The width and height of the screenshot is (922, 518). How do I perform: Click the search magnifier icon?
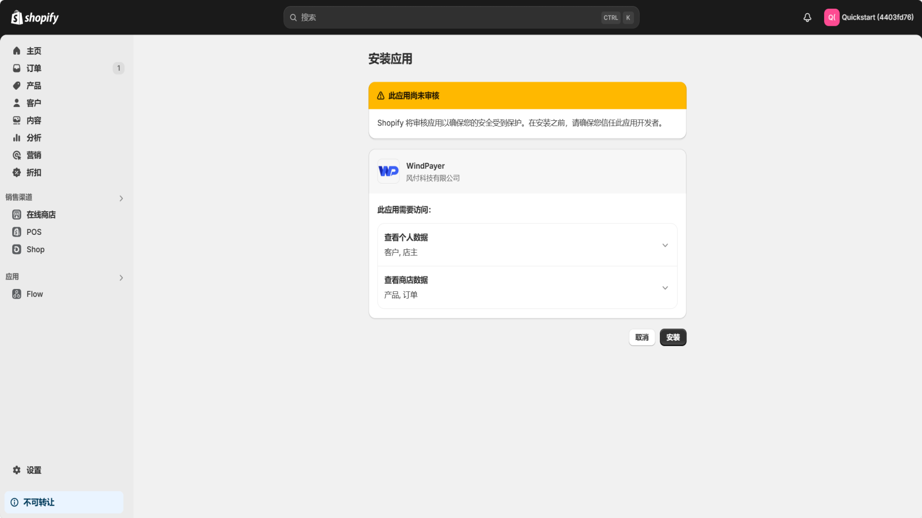293,17
